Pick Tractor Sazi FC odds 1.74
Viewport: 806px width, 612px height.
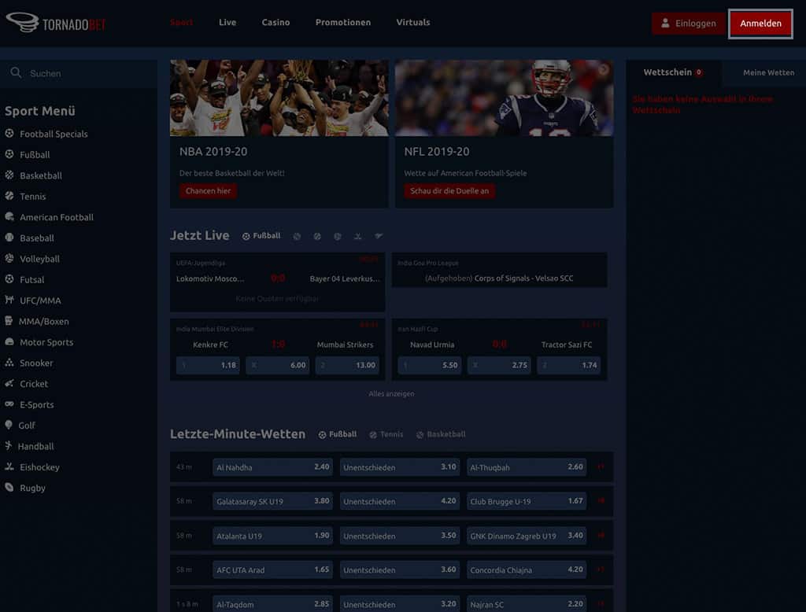pos(568,365)
